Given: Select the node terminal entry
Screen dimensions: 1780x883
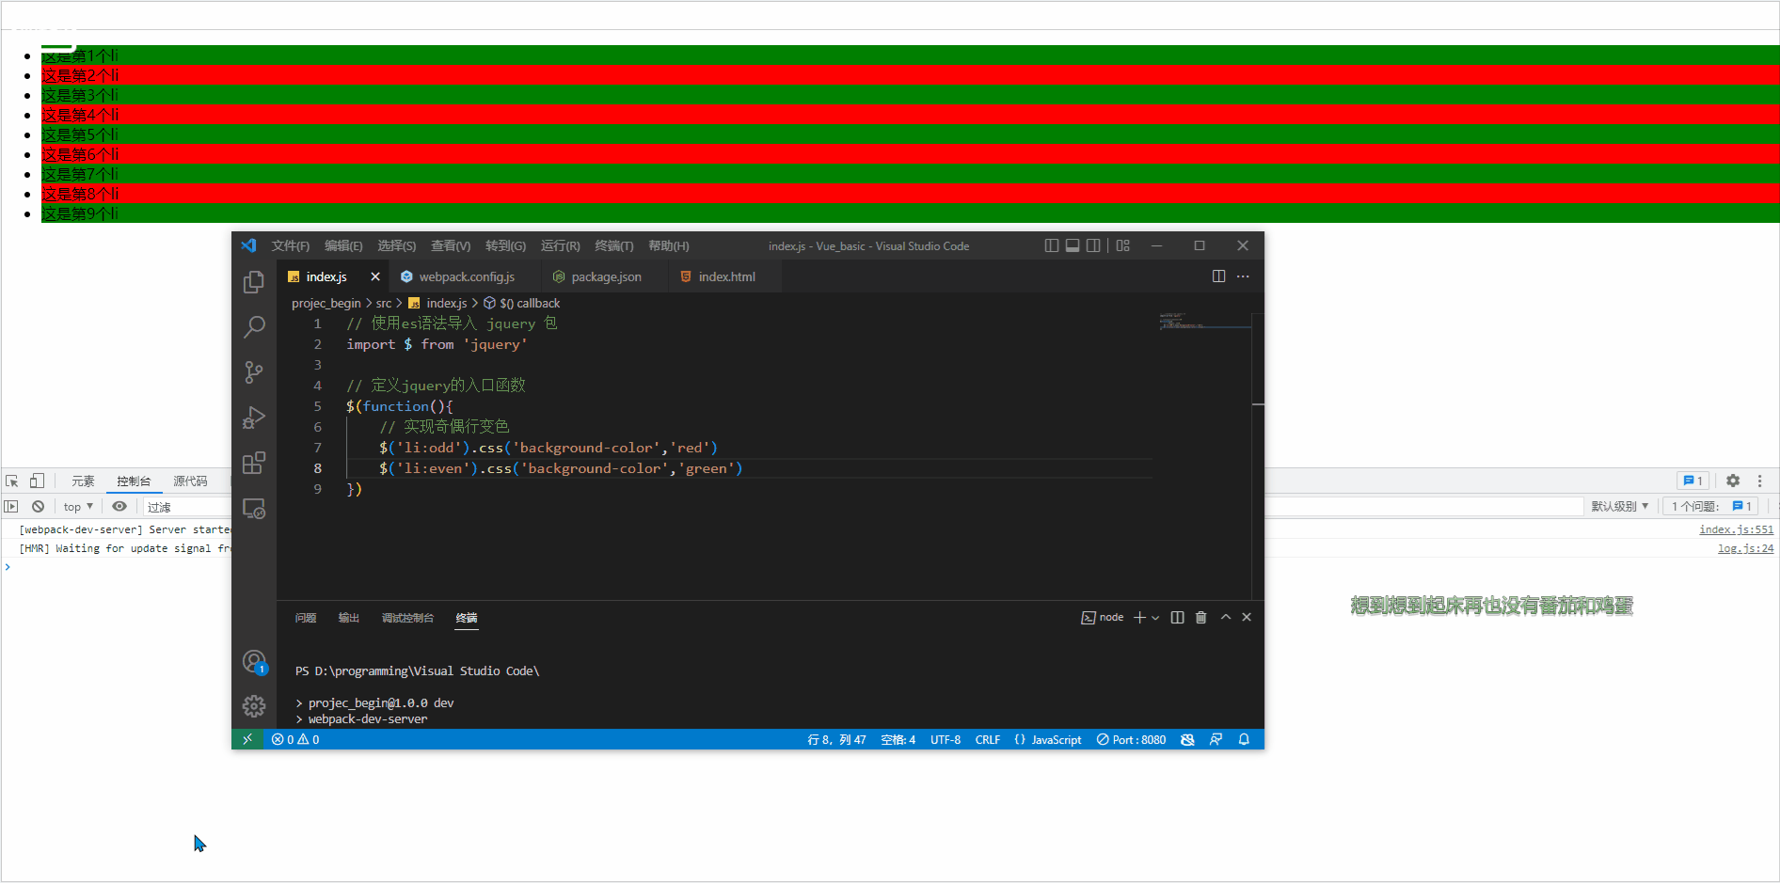Looking at the screenshot, I should (1103, 618).
